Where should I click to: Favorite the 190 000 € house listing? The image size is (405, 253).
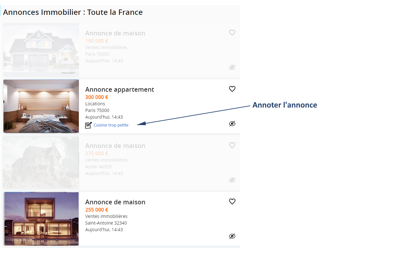[232, 33]
